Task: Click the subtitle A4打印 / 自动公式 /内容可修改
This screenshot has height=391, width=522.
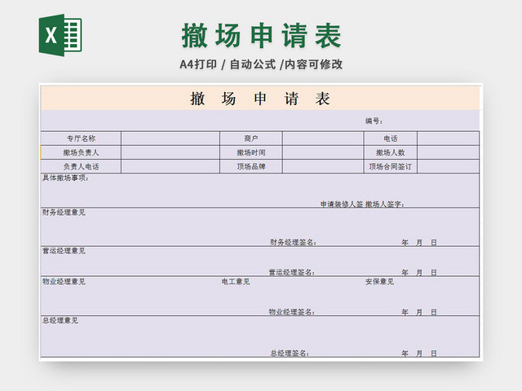Action: click(261, 64)
